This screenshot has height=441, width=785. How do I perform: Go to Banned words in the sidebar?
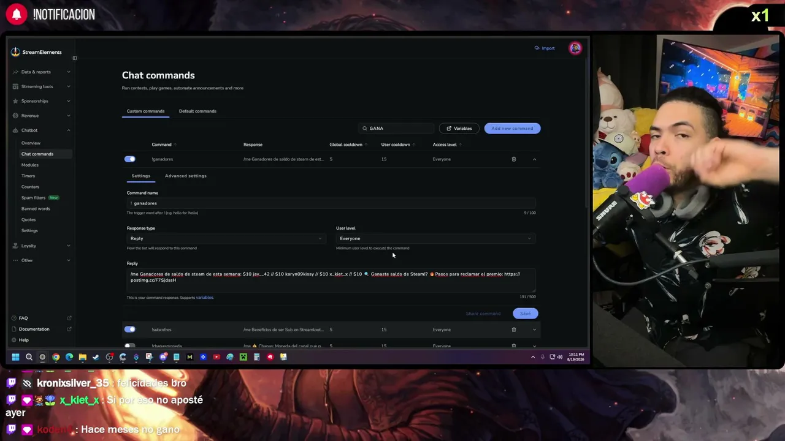[x=36, y=209]
